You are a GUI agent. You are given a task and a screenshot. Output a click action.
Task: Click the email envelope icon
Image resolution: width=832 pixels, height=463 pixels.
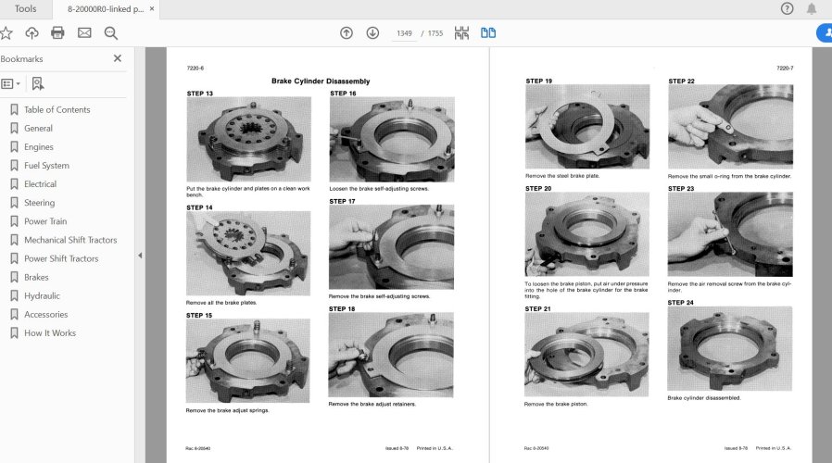[84, 33]
